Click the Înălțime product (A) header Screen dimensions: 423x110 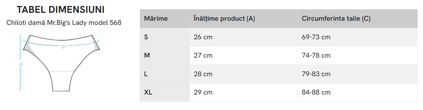[x=224, y=19]
